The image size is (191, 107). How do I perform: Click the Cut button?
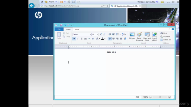point(66,33)
